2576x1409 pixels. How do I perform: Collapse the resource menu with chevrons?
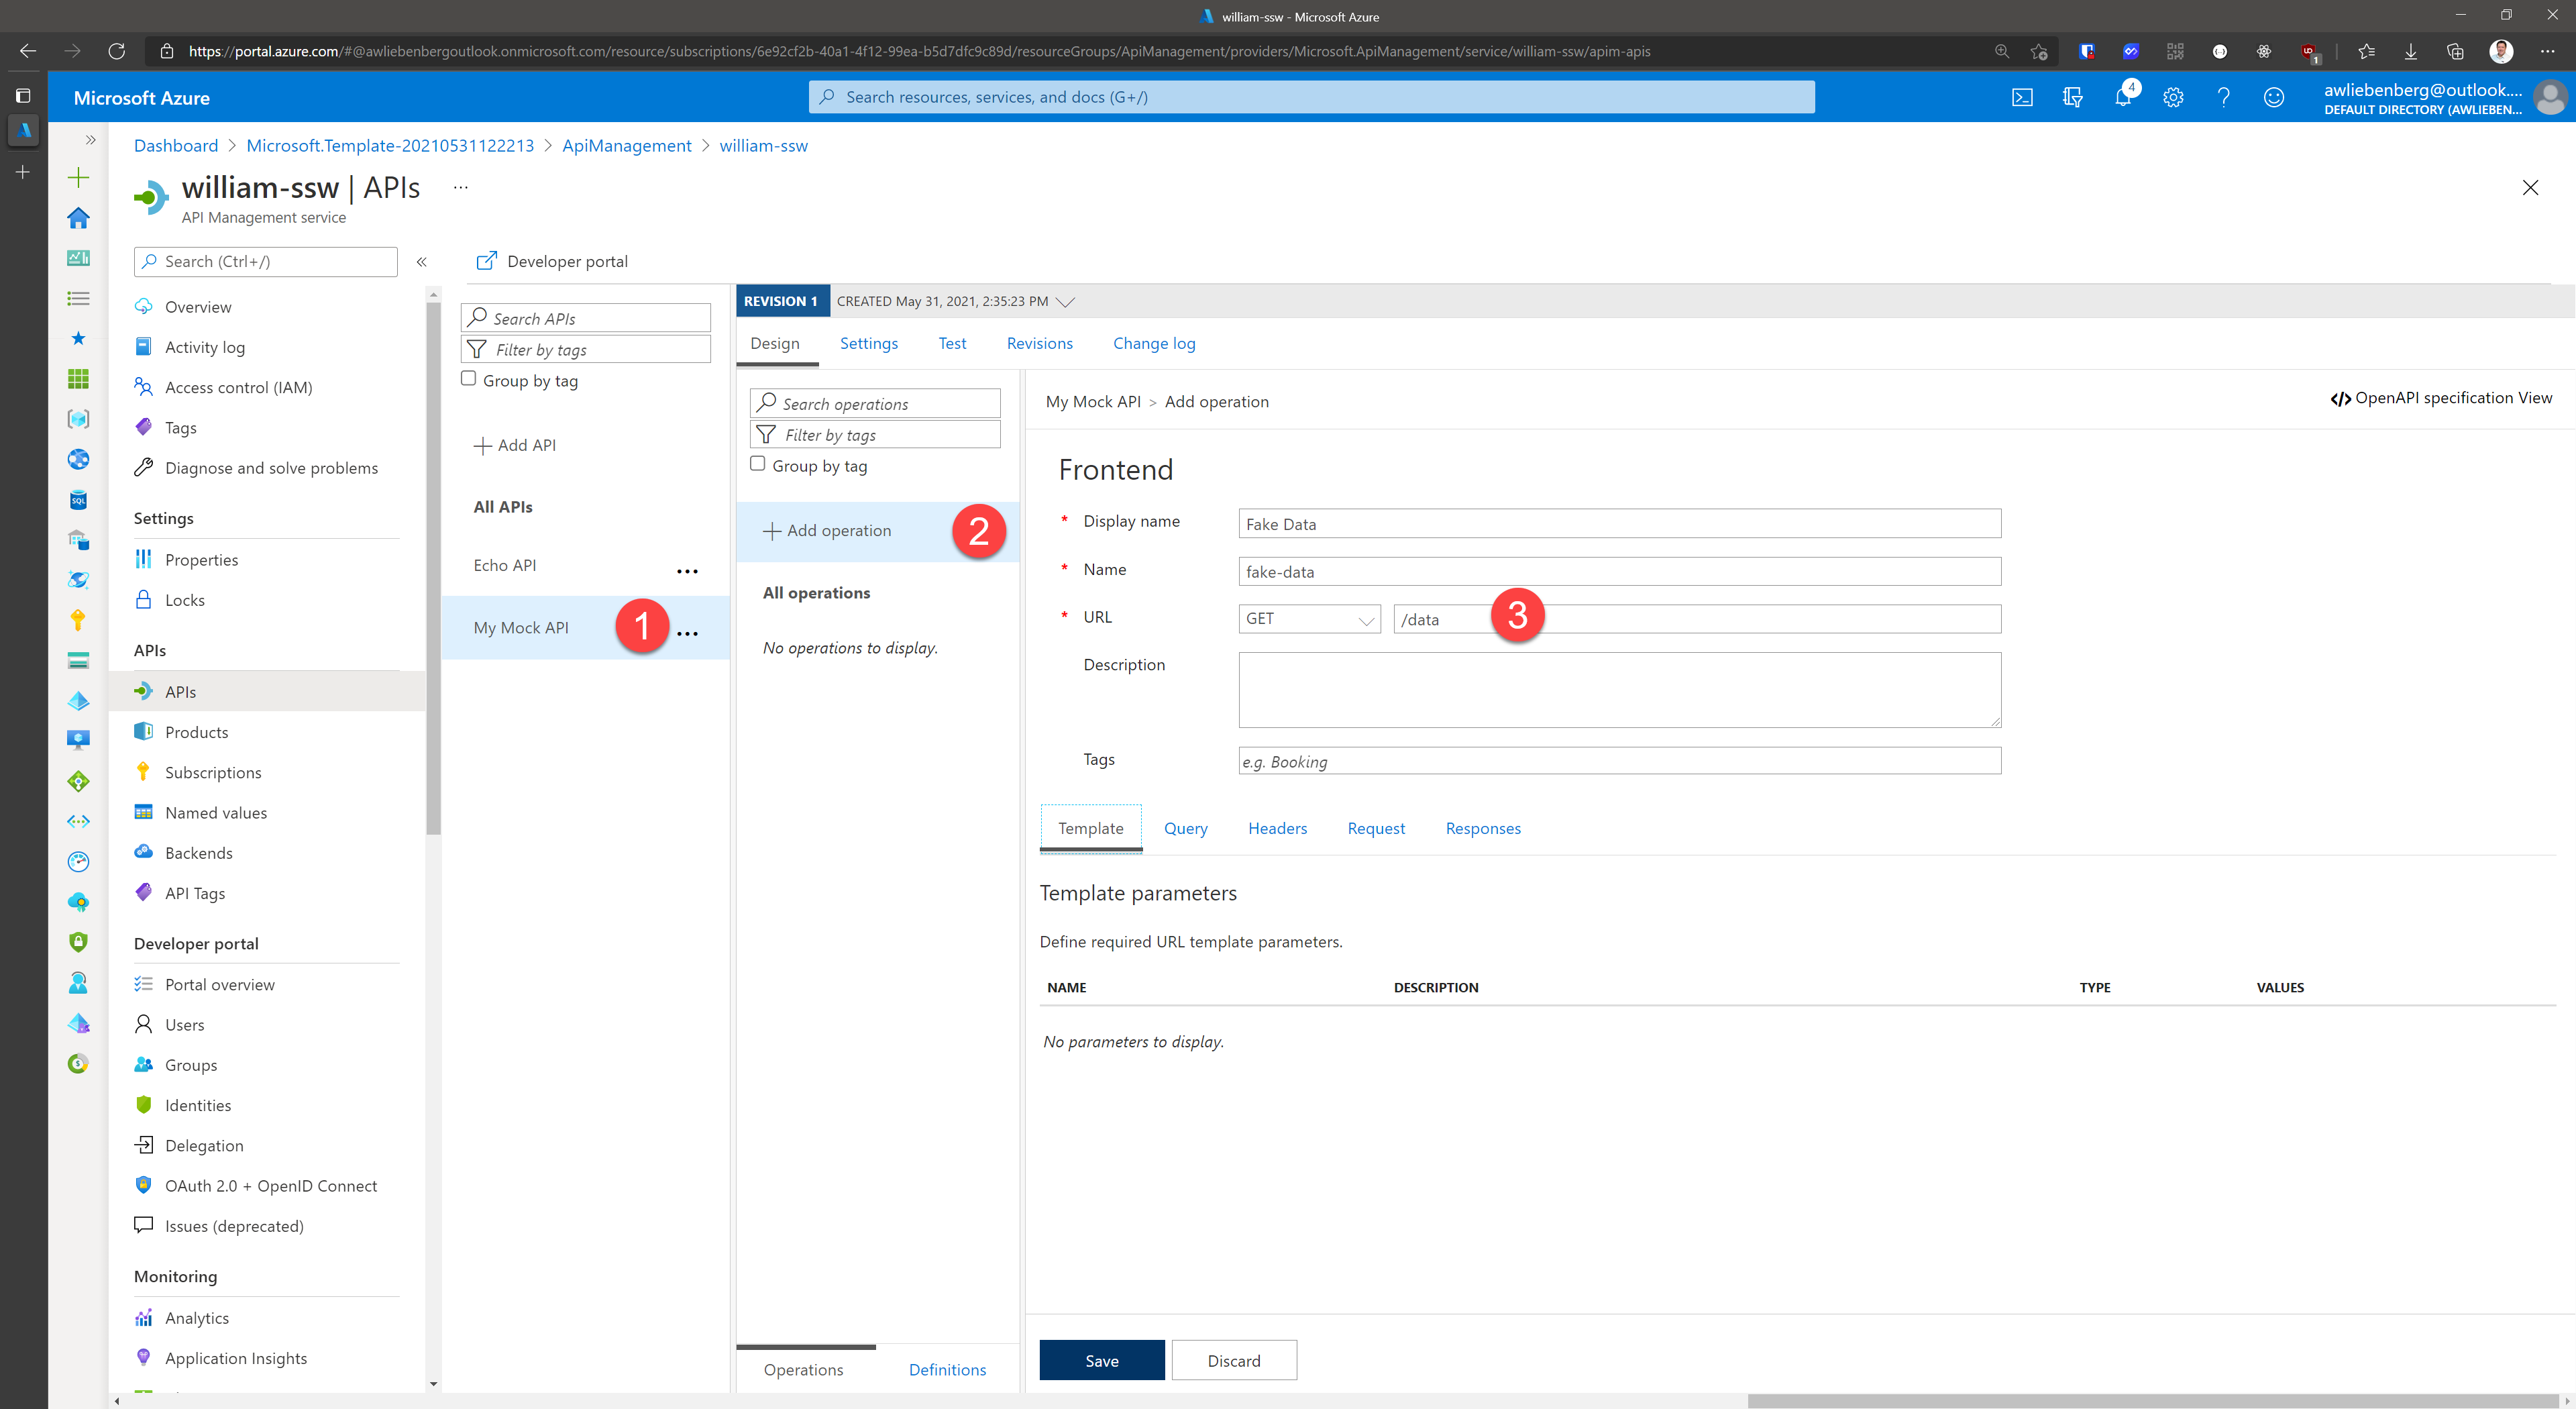point(422,261)
